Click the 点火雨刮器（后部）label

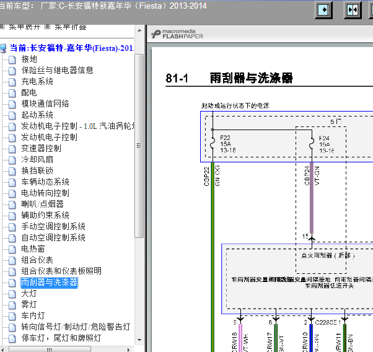pos(328,255)
